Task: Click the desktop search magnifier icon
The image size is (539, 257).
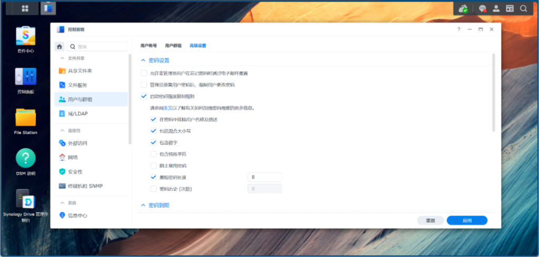Action: click(523, 8)
